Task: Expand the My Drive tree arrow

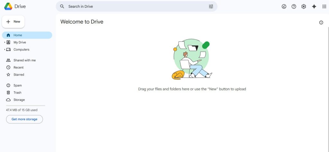Action: click(x=4, y=42)
